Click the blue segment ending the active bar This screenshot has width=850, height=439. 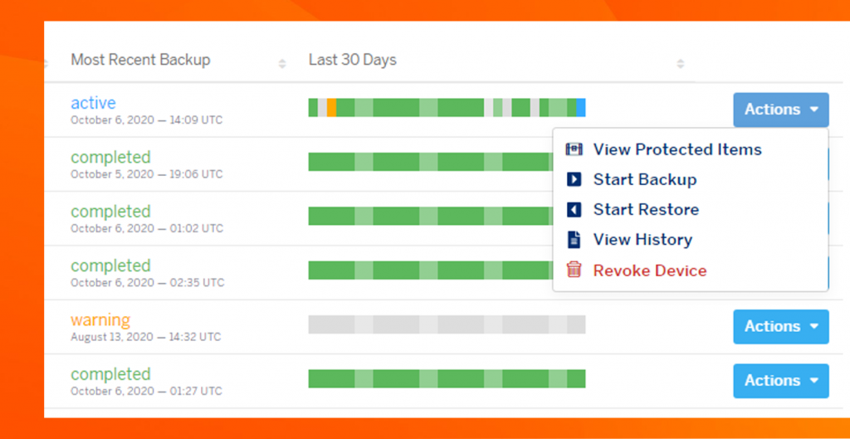coord(581,107)
